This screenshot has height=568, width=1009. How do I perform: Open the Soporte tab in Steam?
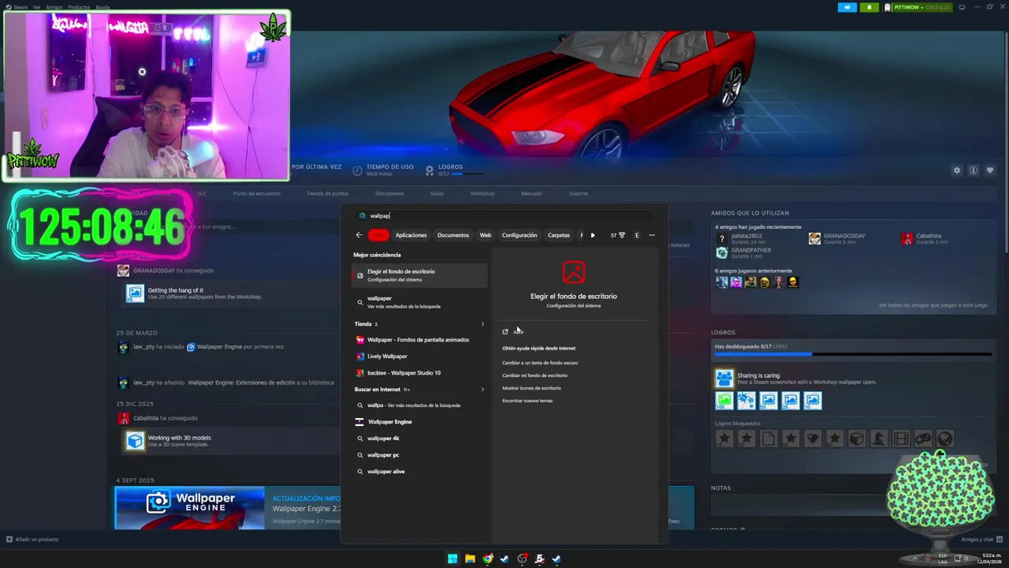tap(578, 193)
